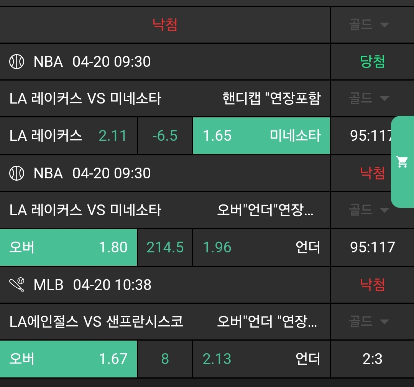
Task: Select the 핸디캡 "연장포함 market label
Action: point(271,99)
